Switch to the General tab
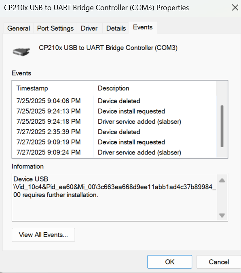Viewport: 241px width, 273px height. pos(19,28)
